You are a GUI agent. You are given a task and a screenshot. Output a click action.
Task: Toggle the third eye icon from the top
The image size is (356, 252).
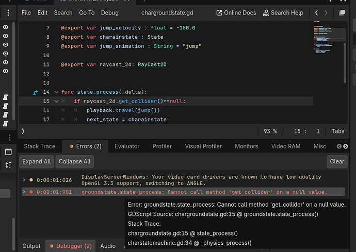point(6,45)
